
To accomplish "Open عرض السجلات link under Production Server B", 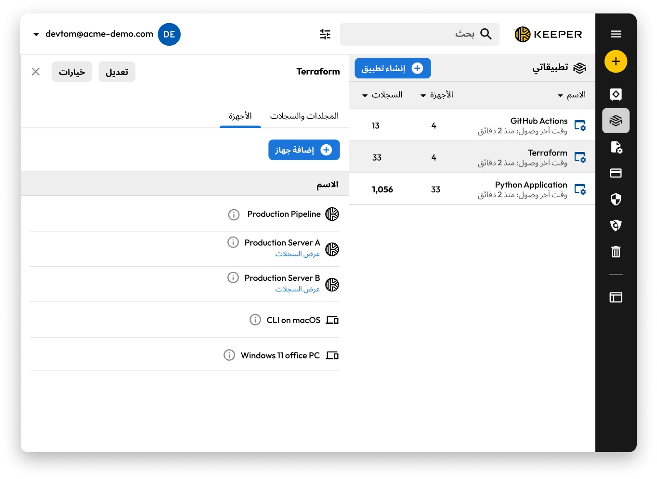I will tap(297, 289).
